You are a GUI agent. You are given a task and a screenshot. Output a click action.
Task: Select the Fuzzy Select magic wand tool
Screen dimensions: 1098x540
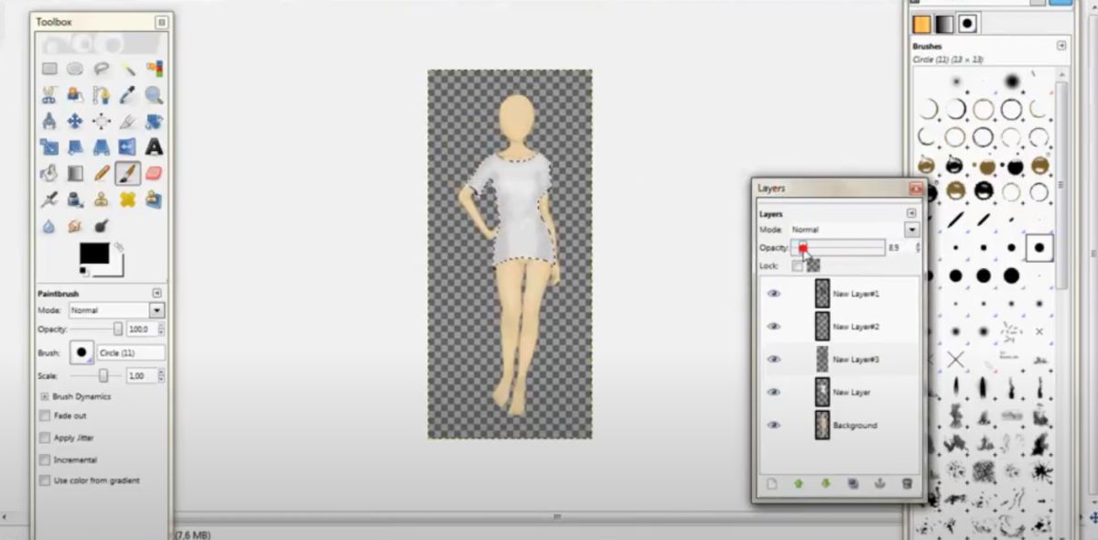pos(128,68)
